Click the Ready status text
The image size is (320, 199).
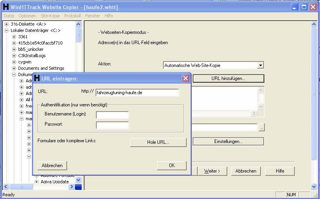(x=9, y=195)
